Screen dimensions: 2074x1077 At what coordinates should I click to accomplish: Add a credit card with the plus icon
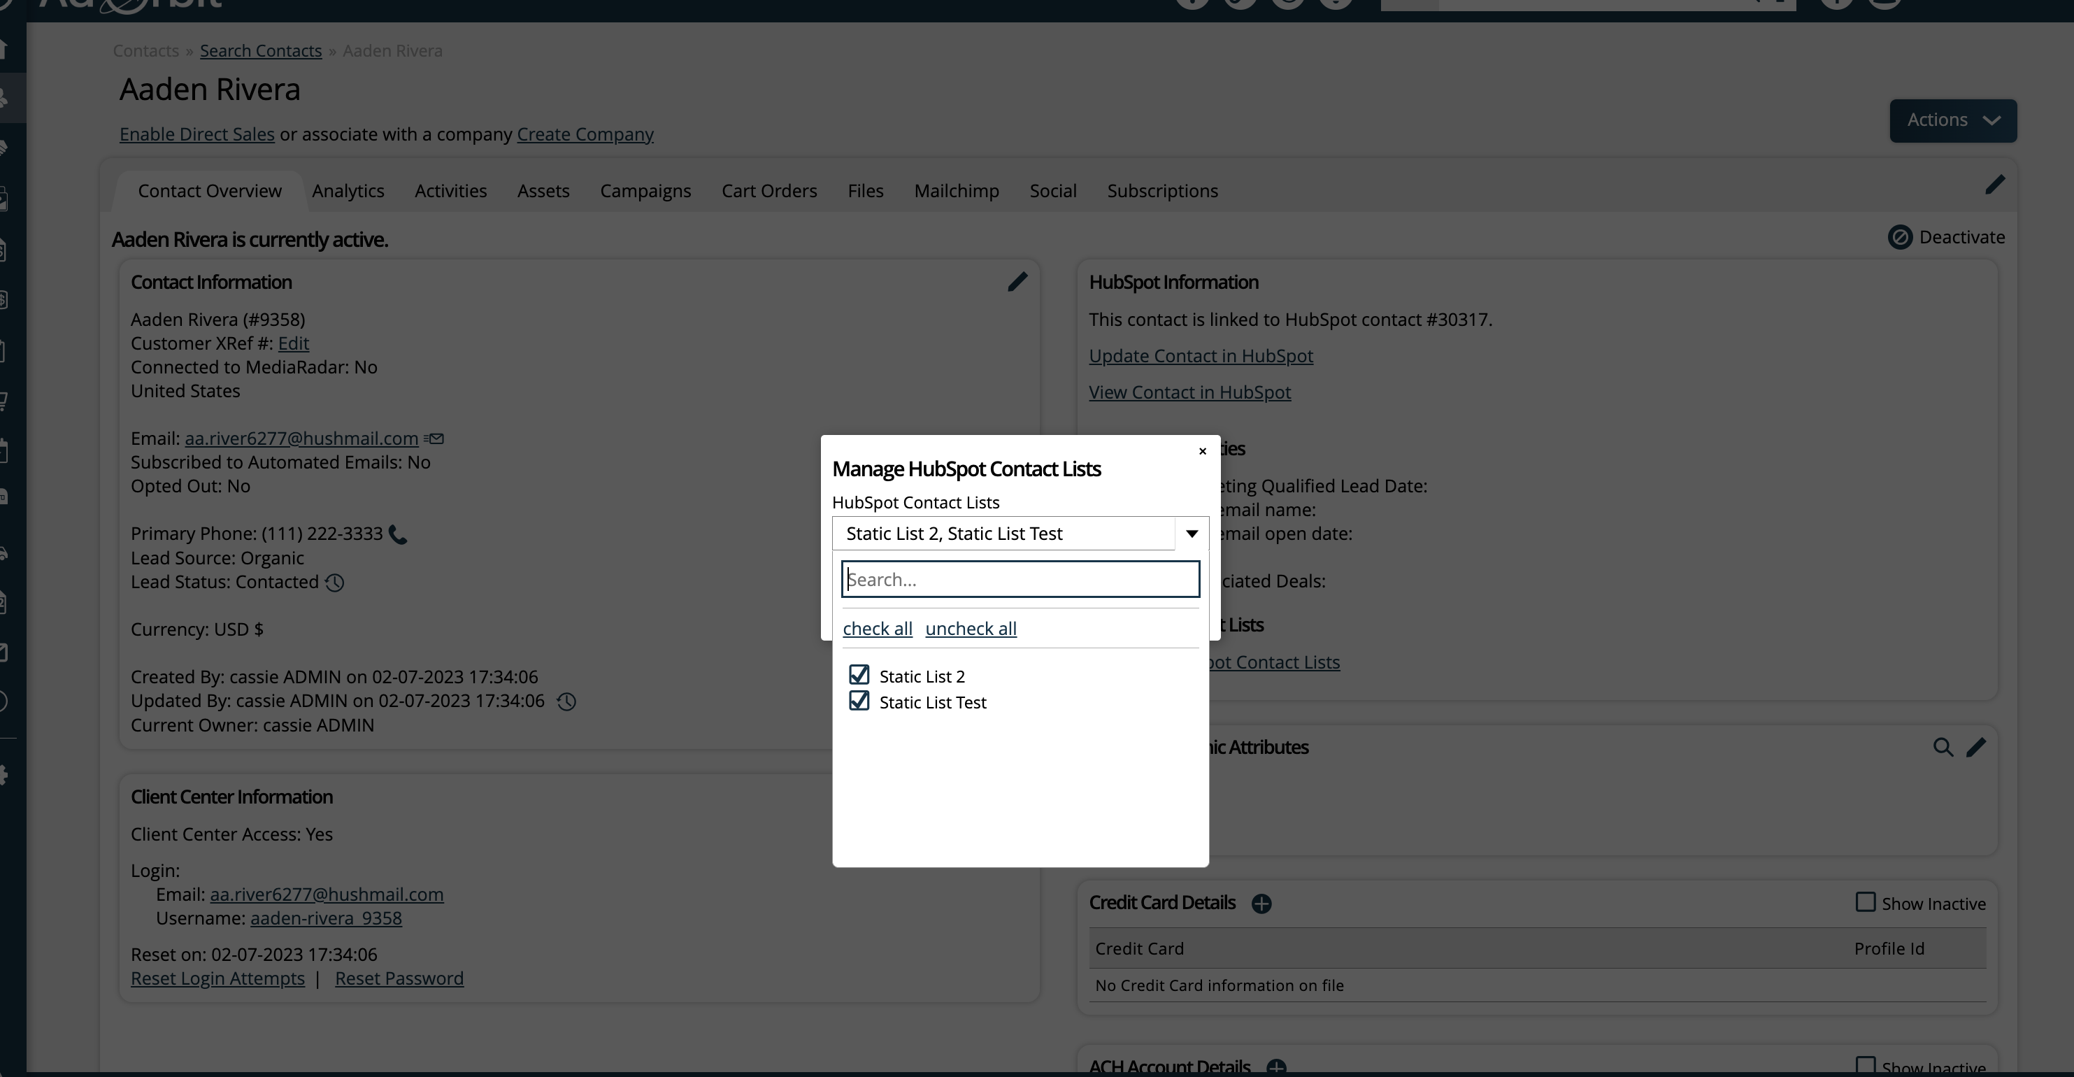pyautogui.click(x=1261, y=904)
